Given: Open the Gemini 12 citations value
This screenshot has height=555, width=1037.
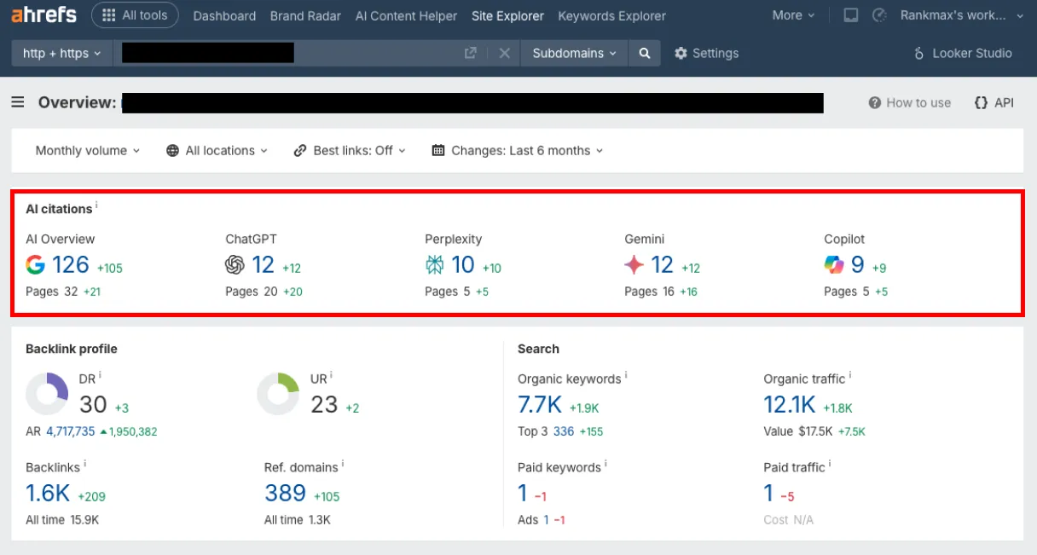Looking at the screenshot, I should coord(663,265).
